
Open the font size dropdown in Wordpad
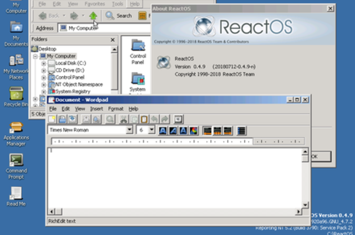151,130
